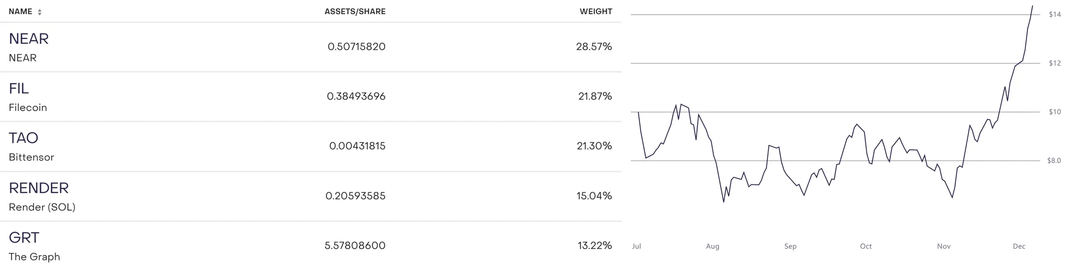Click the sort arrows beside NAME

click(x=40, y=12)
